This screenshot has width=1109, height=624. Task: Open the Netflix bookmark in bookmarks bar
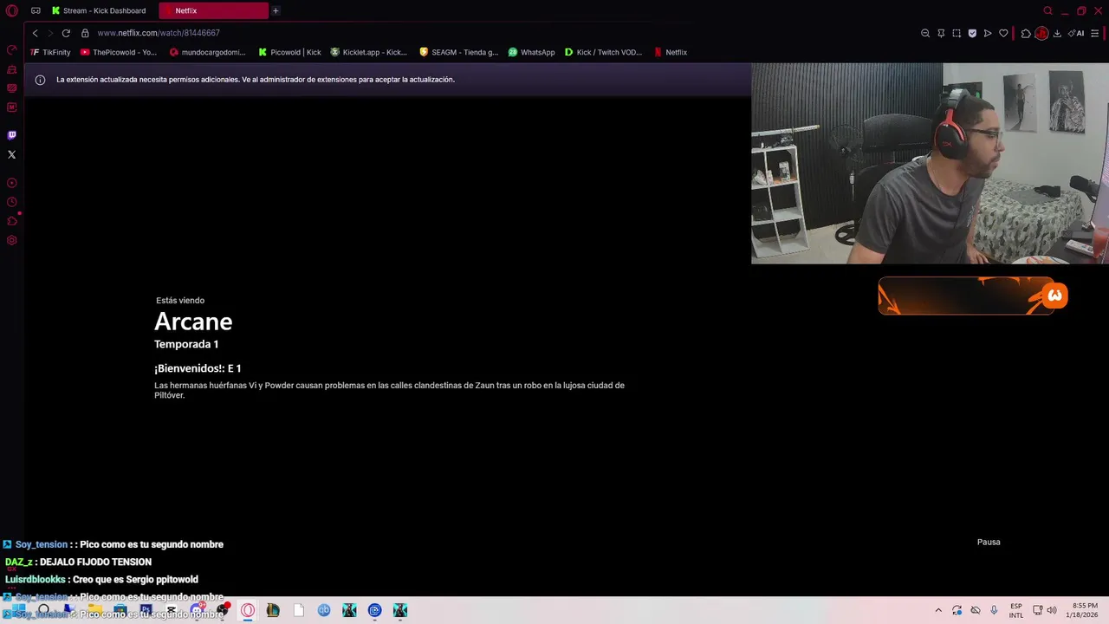click(x=671, y=52)
